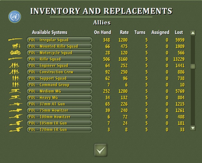Image resolution: width=202 pixels, height=163 pixels.
Task: Click the machine gun icon for Heavy MG
Action: point(15,97)
